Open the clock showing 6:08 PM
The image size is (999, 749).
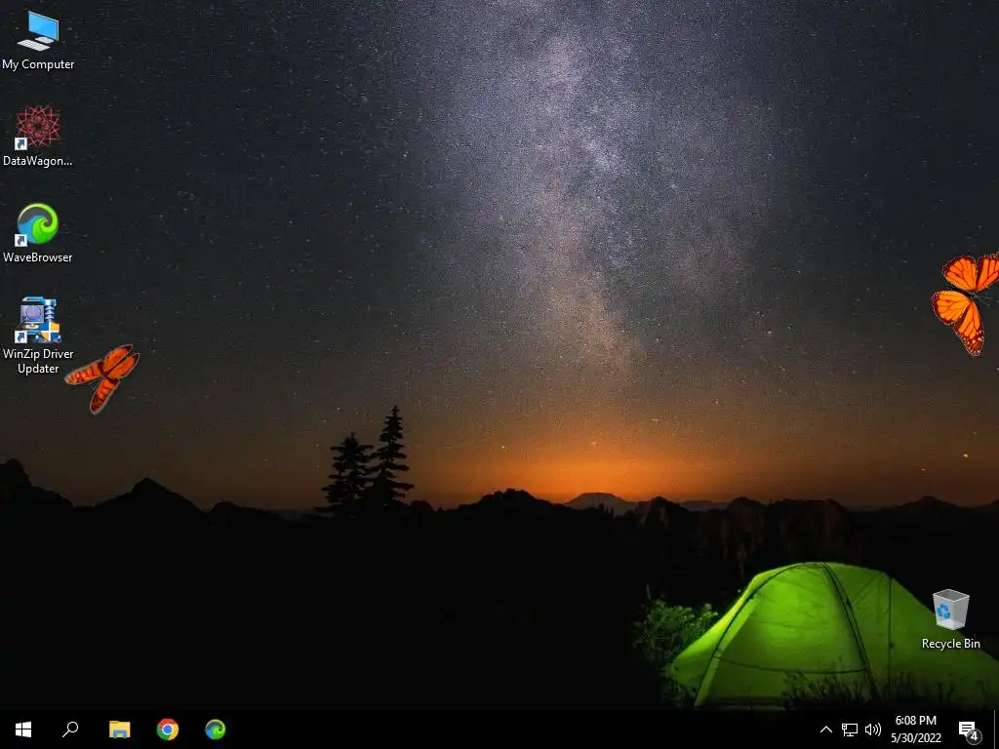click(915, 729)
